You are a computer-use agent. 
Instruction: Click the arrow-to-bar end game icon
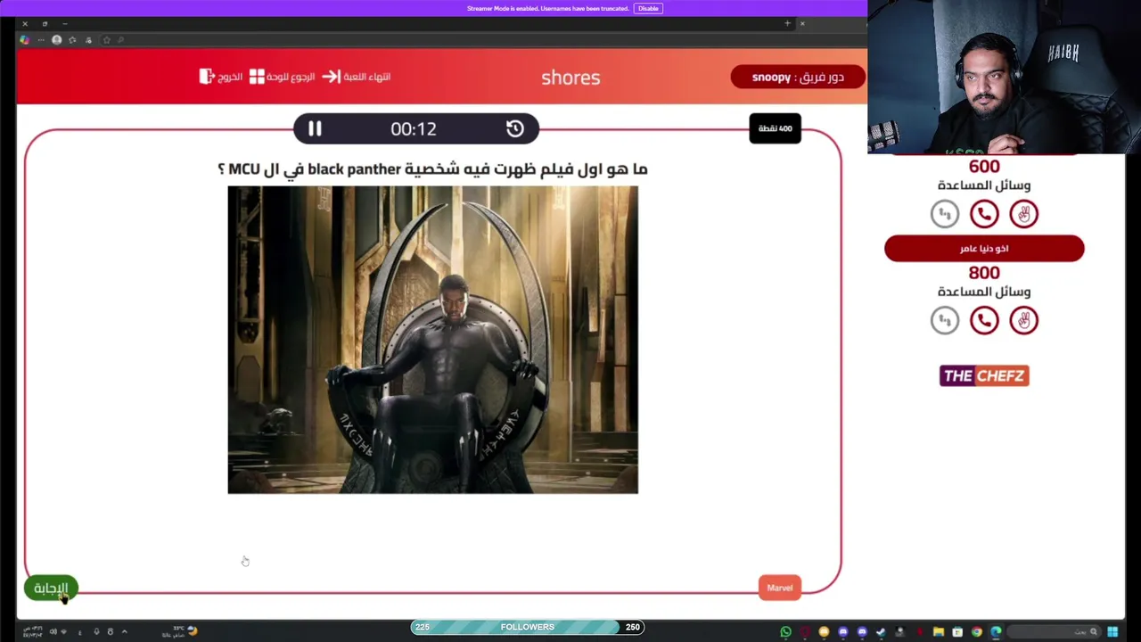pyautogui.click(x=331, y=77)
